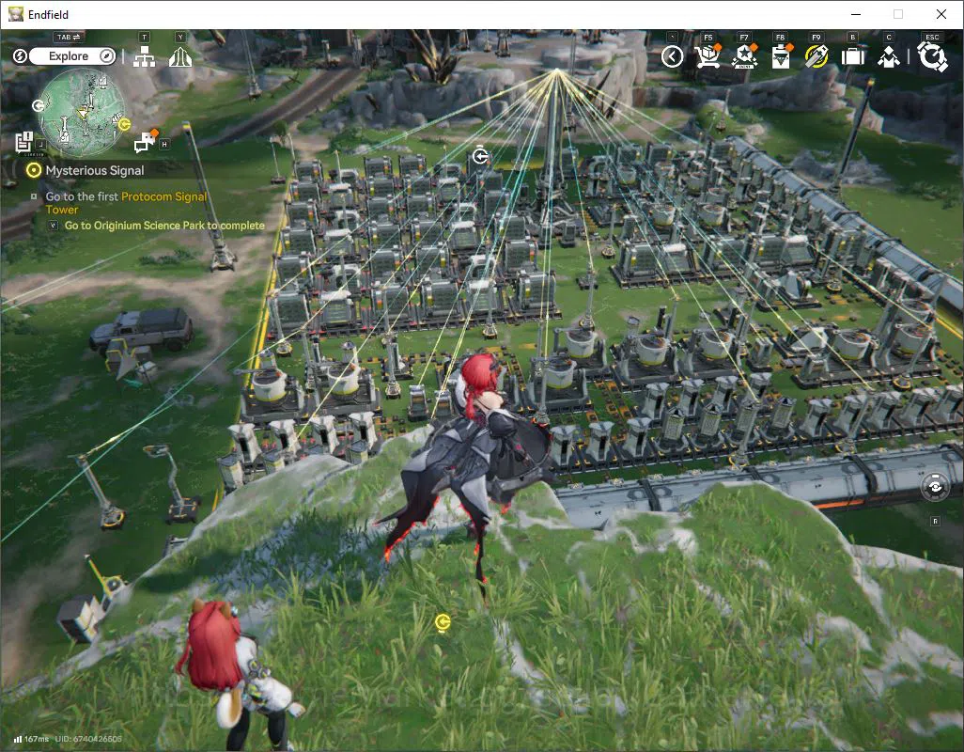Click the yellow waypoint marker on the grass

point(443,622)
